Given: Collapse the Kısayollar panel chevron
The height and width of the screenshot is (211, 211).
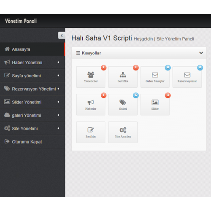Looking at the screenshot, I should coord(201,53).
